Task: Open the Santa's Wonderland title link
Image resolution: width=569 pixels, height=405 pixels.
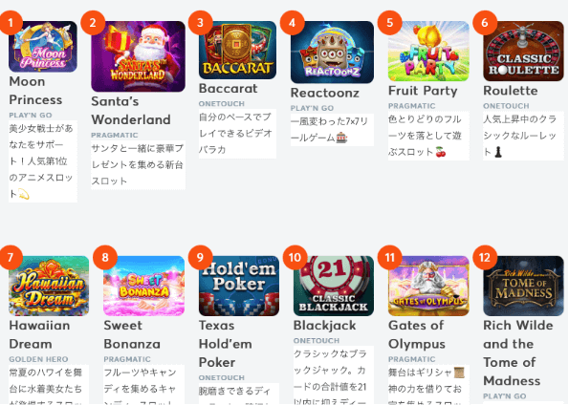Action: (131, 111)
